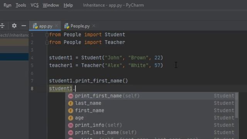Image resolution: width=247 pixels, height=139 pixels.
Task: Click the project path breadcrumb ending in Inheritanc
Action: 14,35
